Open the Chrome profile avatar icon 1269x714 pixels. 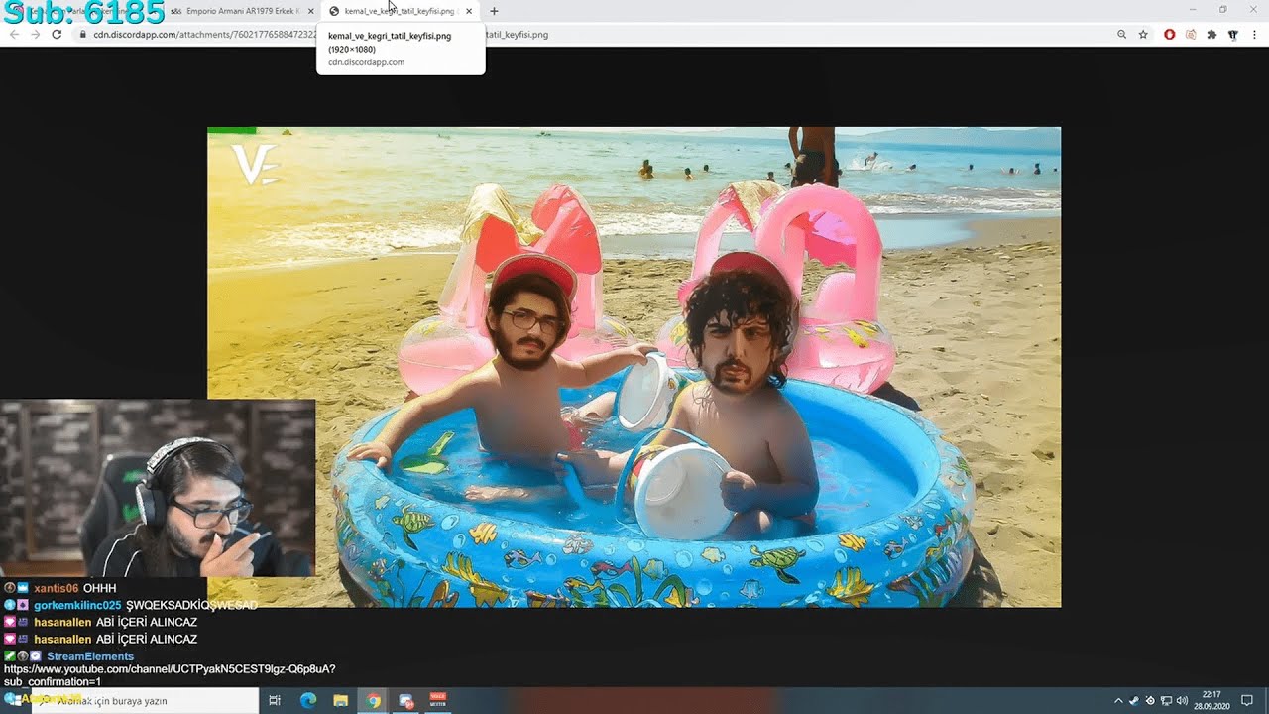click(1233, 35)
